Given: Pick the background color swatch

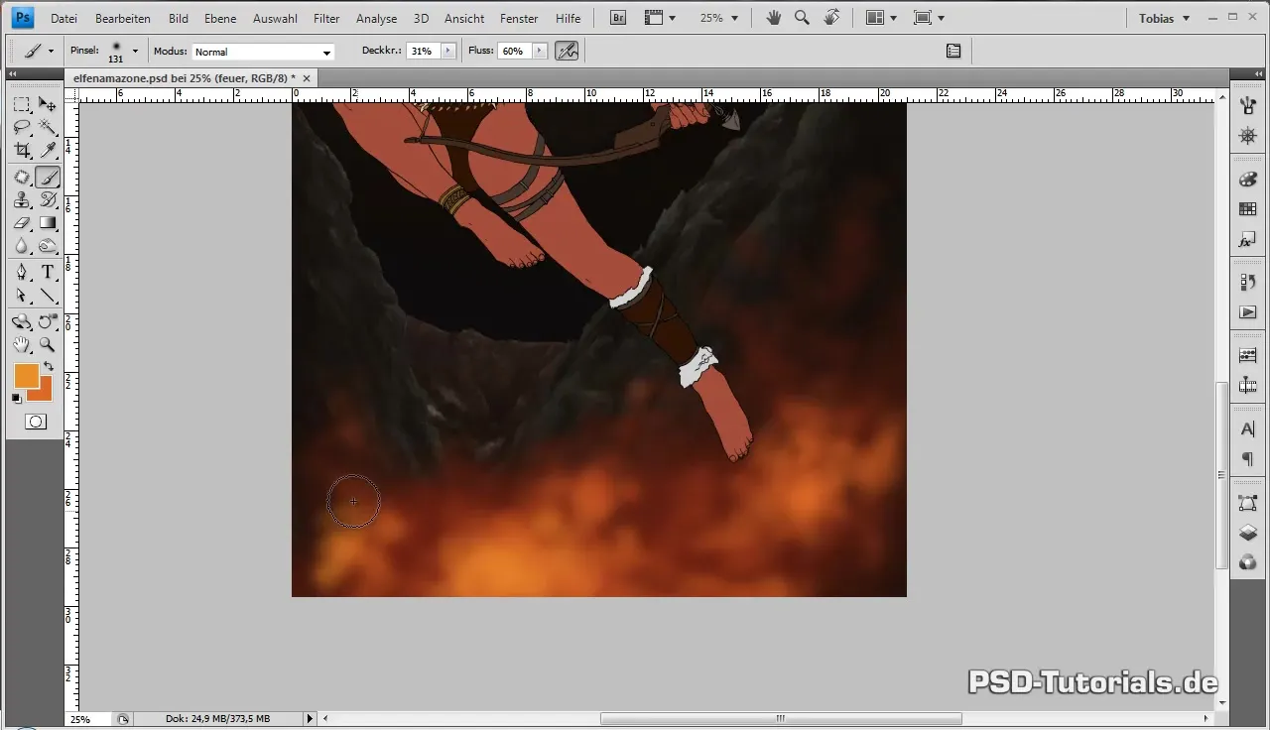Looking at the screenshot, I should 44,393.
